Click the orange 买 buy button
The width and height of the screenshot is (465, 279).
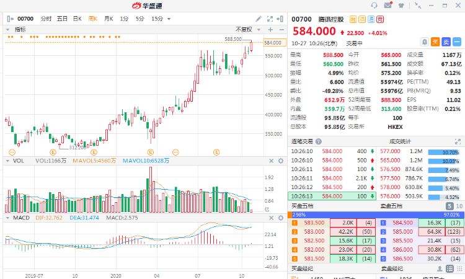pyautogui.click(x=435, y=42)
